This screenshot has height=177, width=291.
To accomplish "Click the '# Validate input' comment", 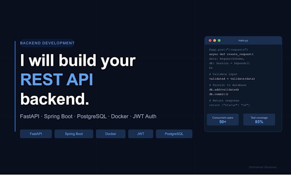I will (223, 74).
